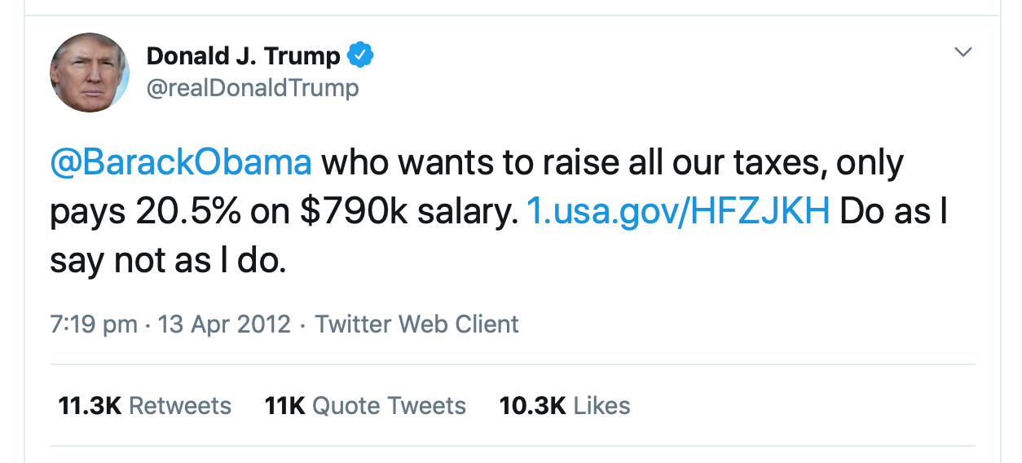Click the 11K quote tweet count
1022x463 pixels.
[x=284, y=406]
